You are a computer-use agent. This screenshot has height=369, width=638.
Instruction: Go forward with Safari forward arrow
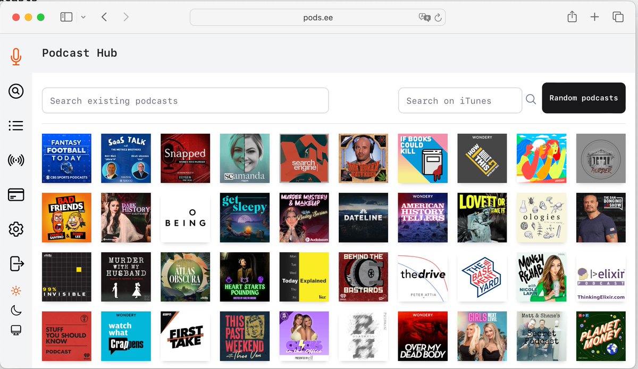click(x=126, y=17)
